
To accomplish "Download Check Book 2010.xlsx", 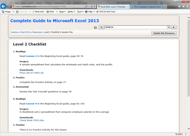I will pyautogui.click(x=32, y=120).
